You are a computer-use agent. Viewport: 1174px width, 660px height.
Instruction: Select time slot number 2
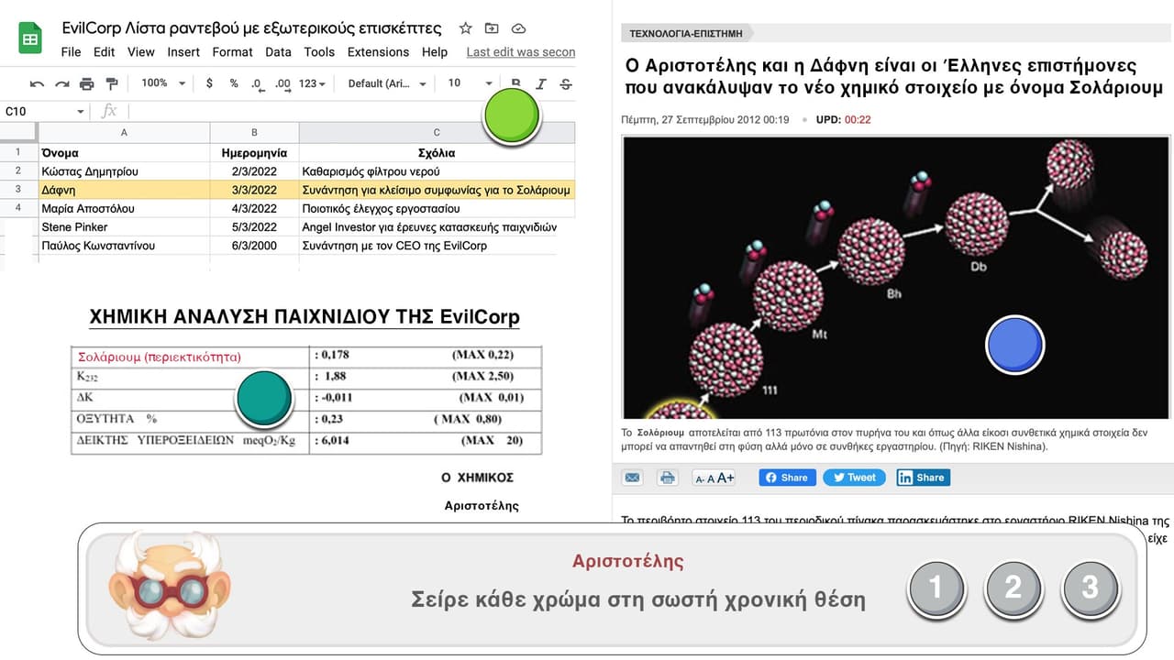pos(1013,588)
